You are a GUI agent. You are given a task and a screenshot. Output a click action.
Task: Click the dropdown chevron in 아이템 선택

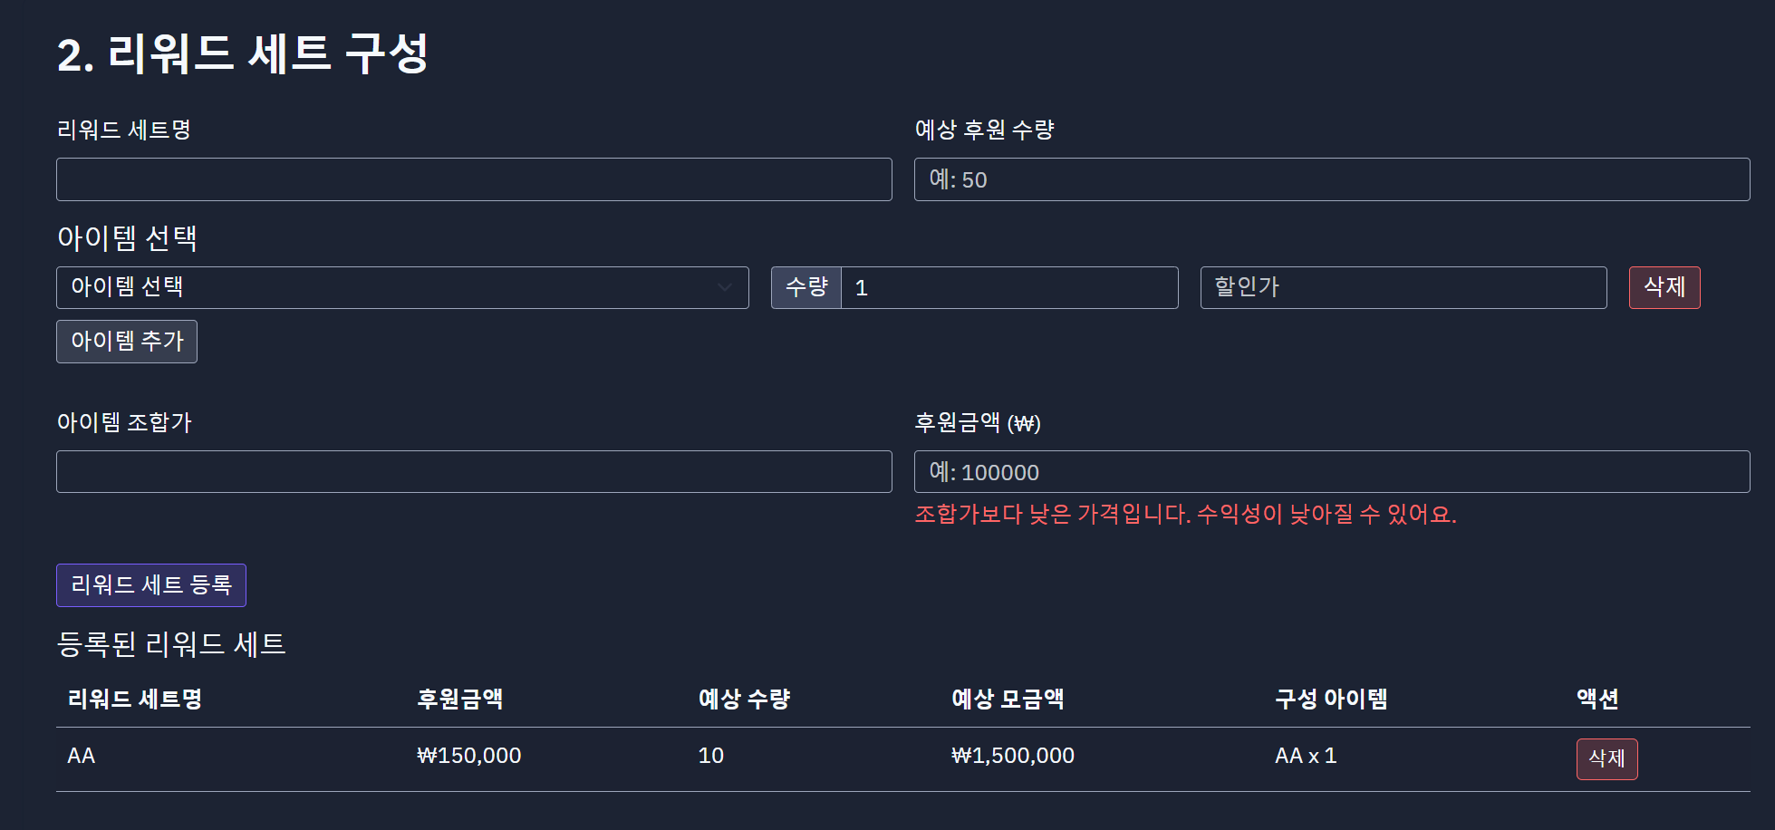click(725, 287)
